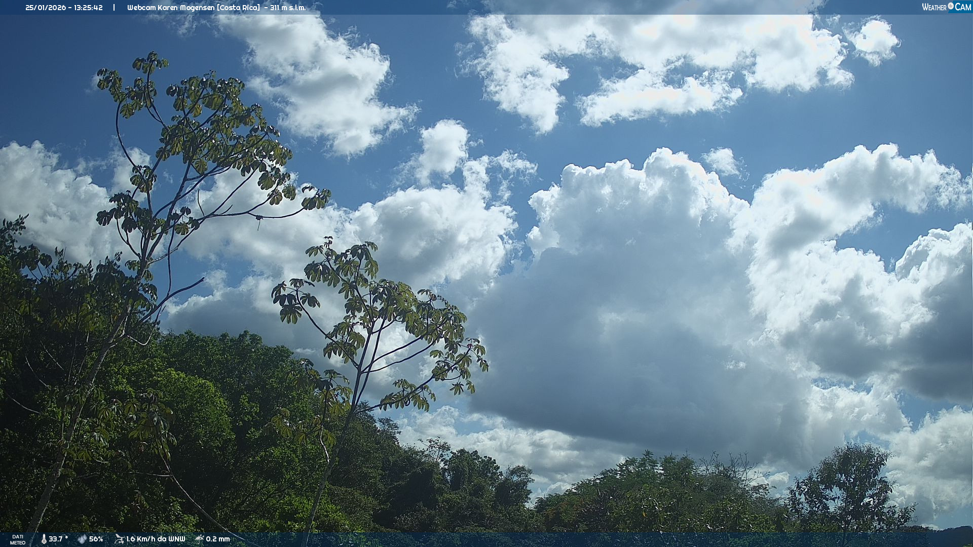Click the Webcam Karen Mogensen title
Screen dimensions: 973x547
point(171,8)
